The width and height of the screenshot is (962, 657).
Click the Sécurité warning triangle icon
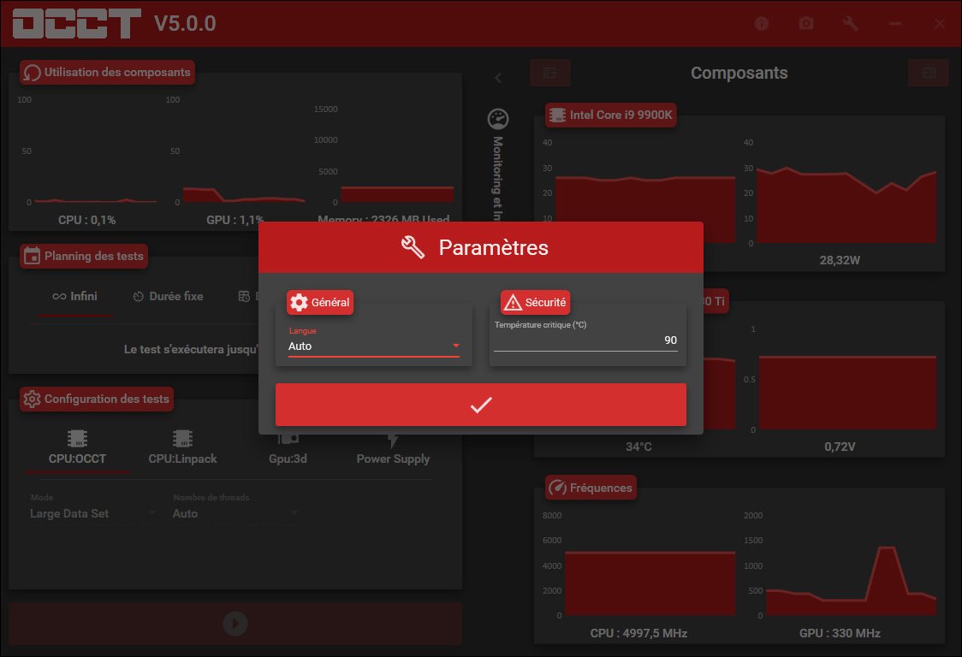513,302
